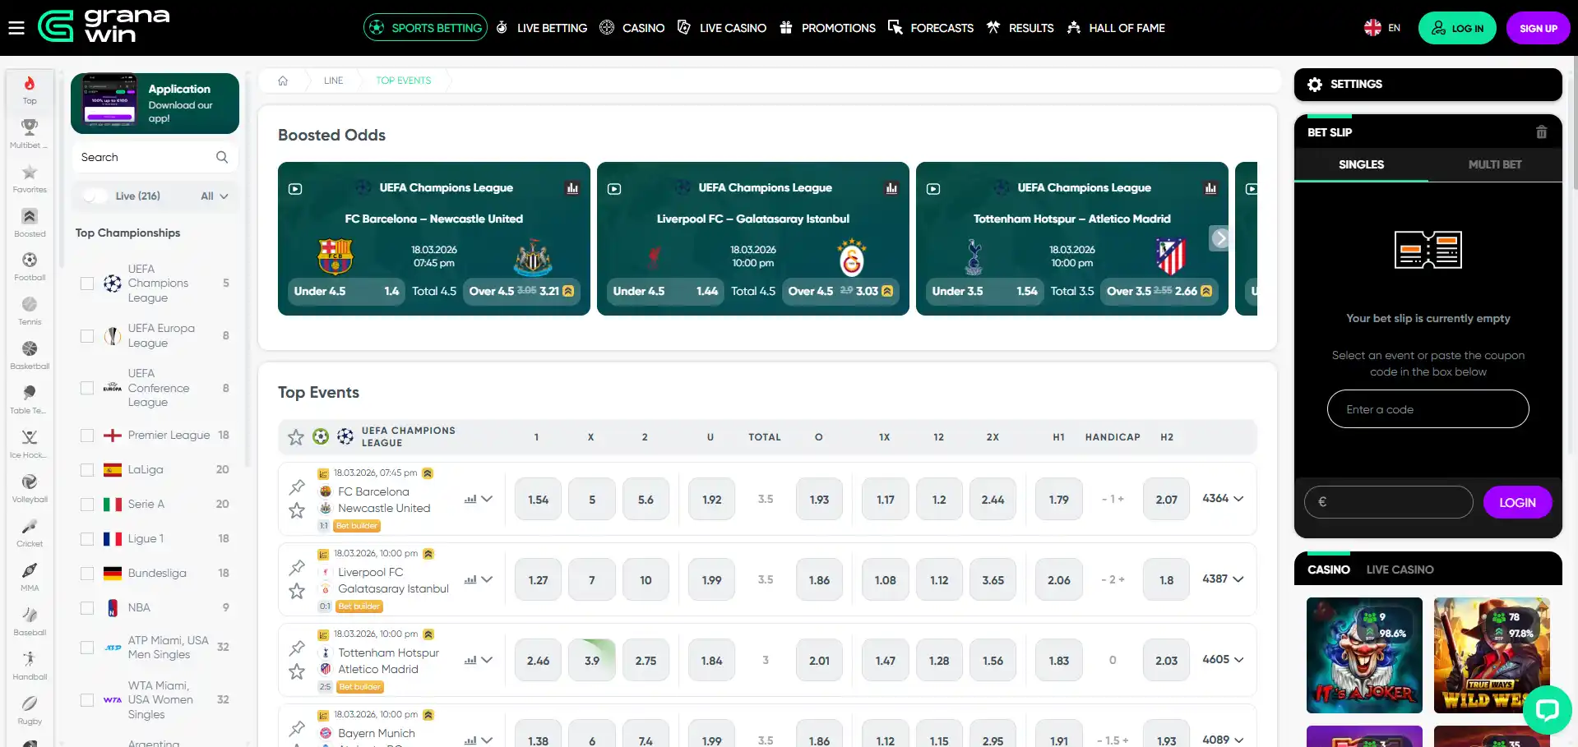
Task: Open the Download our app banner
Action: click(155, 104)
